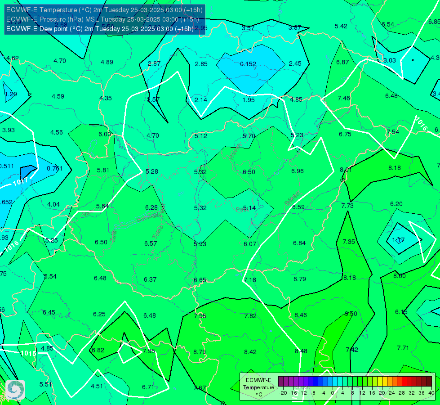Click the temperature value 7.82
The image size is (440, 405).
coord(250,316)
